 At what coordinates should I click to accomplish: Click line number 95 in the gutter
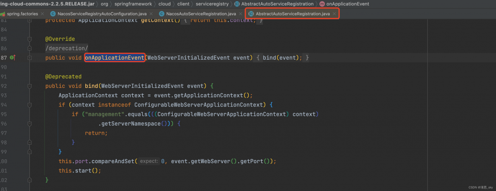4,114
